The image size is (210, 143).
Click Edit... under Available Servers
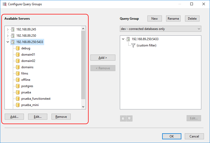click(x=38, y=117)
